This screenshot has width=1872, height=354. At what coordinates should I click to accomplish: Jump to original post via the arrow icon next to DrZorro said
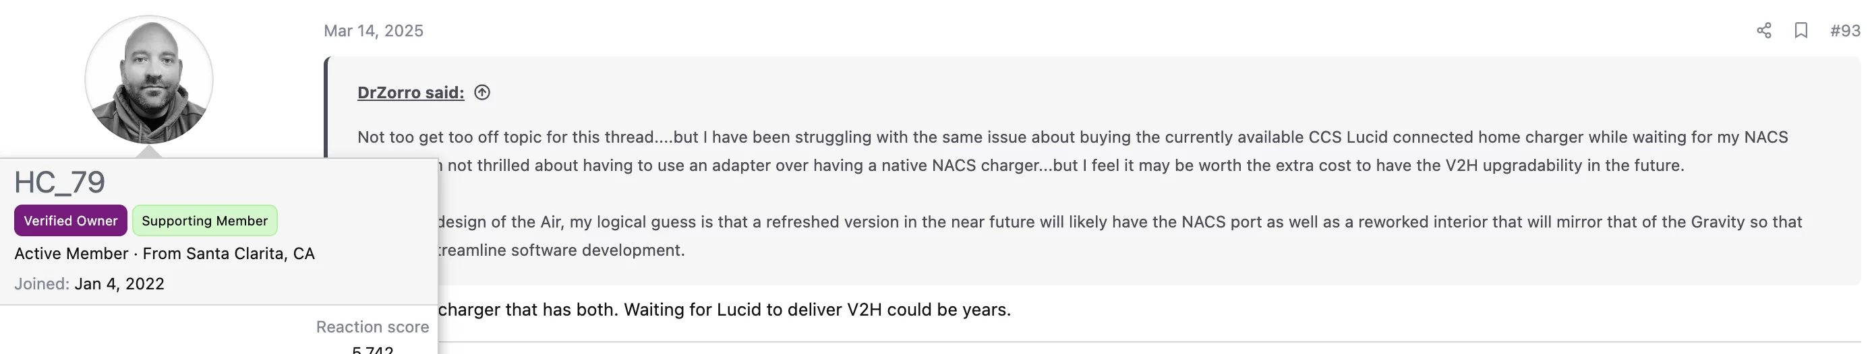[481, 92]
